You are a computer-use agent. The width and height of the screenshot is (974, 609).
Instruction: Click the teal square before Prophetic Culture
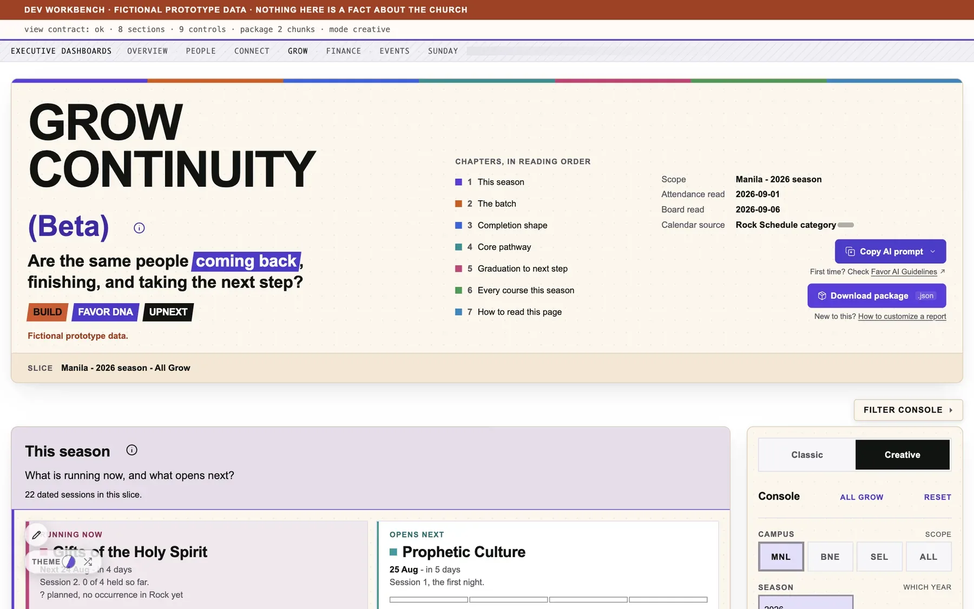tap(393, 552)
